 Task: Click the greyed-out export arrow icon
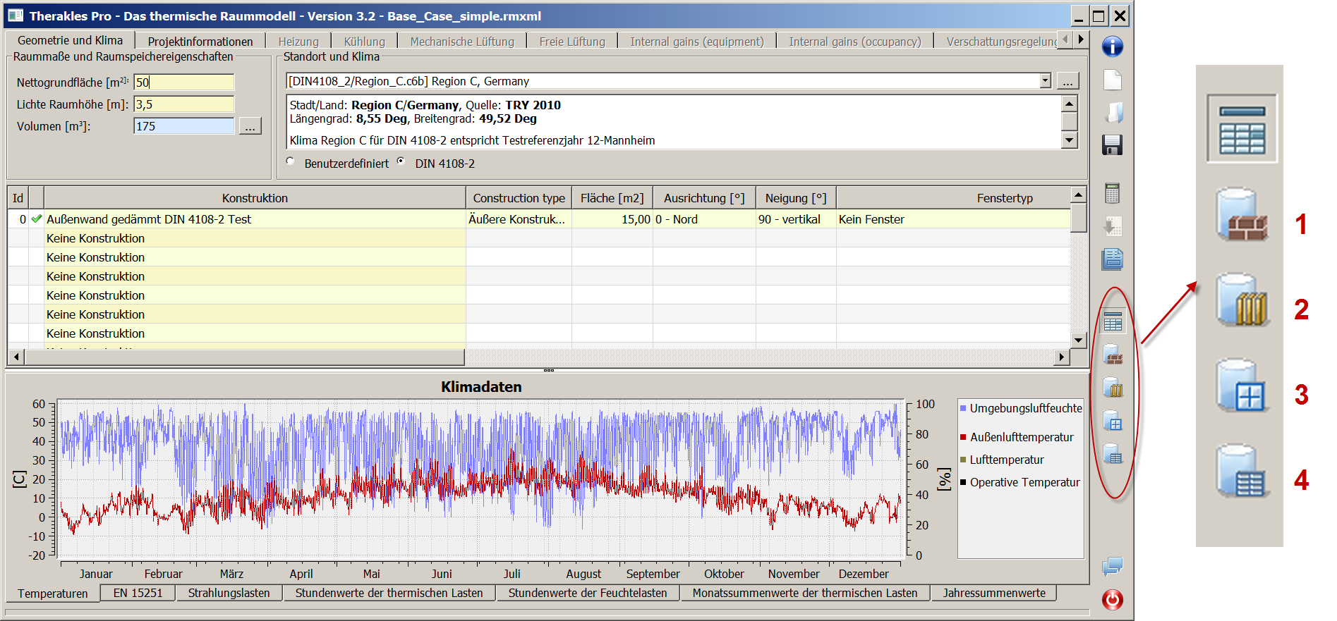[1113, 226]
